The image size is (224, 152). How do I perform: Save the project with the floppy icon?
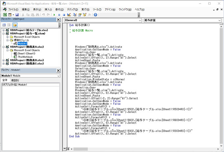[17, 15]
